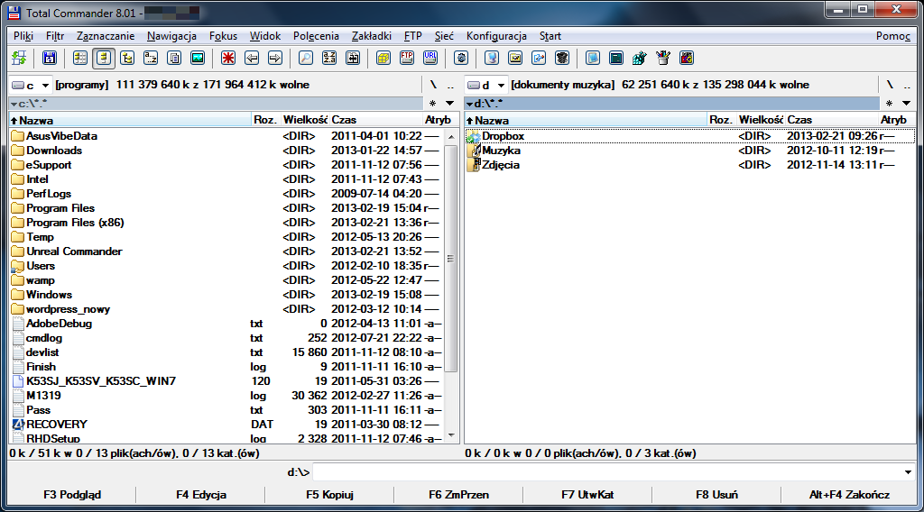Click the a..z sort by name icon

151,58
